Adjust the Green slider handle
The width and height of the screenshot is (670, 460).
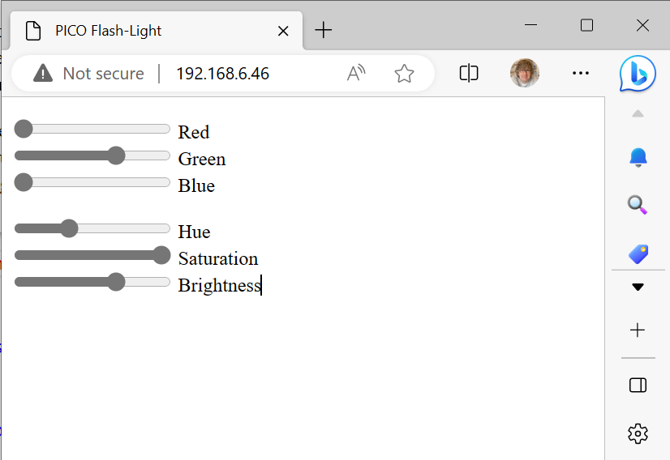(116, 155)
